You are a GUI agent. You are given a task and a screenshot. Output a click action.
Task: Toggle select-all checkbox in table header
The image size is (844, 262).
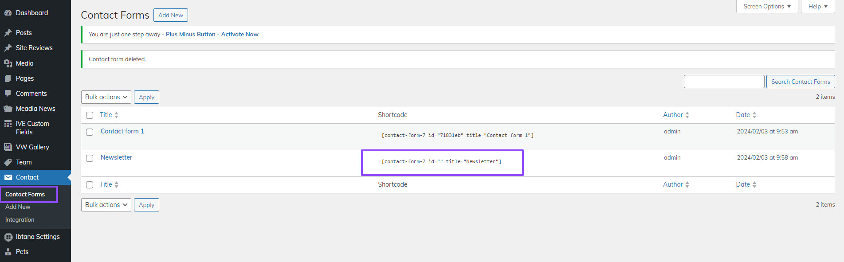90,115
